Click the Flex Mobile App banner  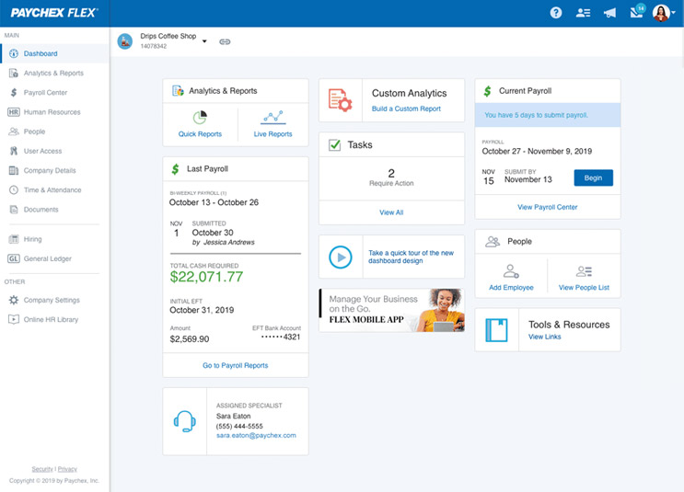pyautogui.click(x=392, y=310)
